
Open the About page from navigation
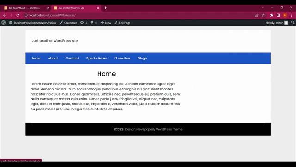coord(53,58)
